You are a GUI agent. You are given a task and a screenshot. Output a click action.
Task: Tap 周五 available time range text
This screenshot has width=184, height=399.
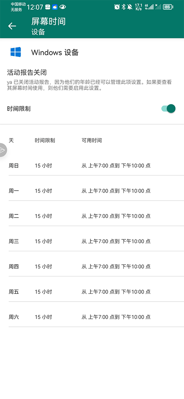pyautogui.click(x=116, y=292)
